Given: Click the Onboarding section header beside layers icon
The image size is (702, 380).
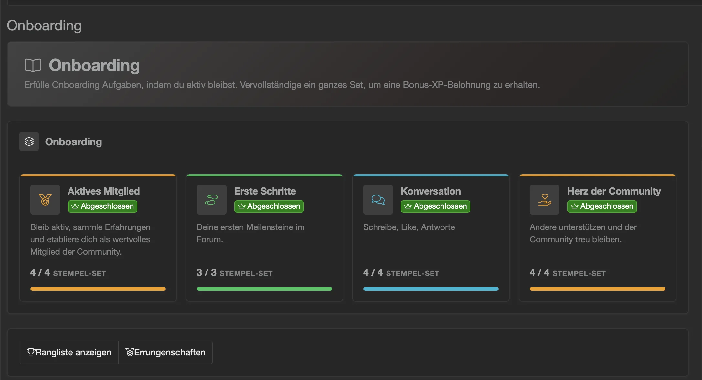Looking at the screenshot, I should click(x=74, y=142).
